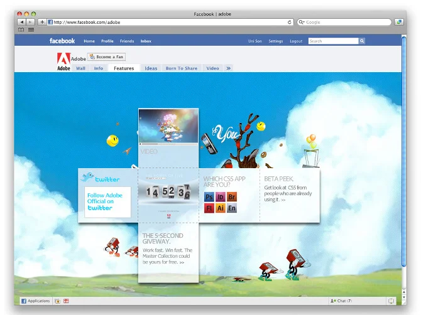
Task: Click the Logout link
Action: point(296,41)
